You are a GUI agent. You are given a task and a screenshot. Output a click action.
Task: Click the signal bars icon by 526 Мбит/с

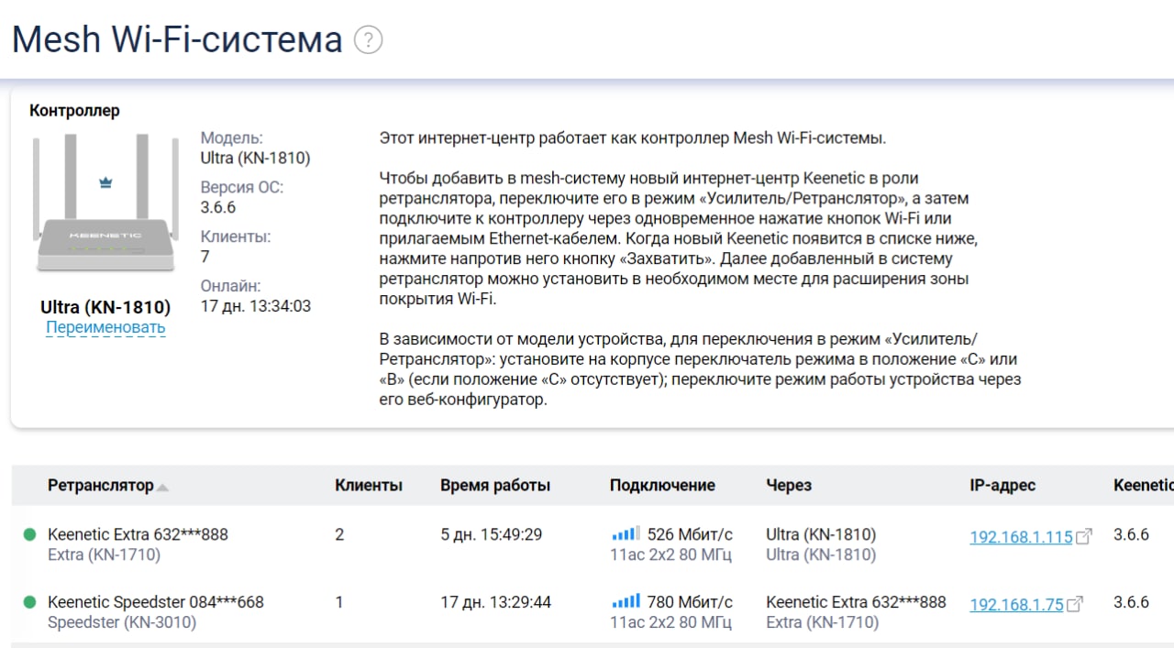point(626,533)
